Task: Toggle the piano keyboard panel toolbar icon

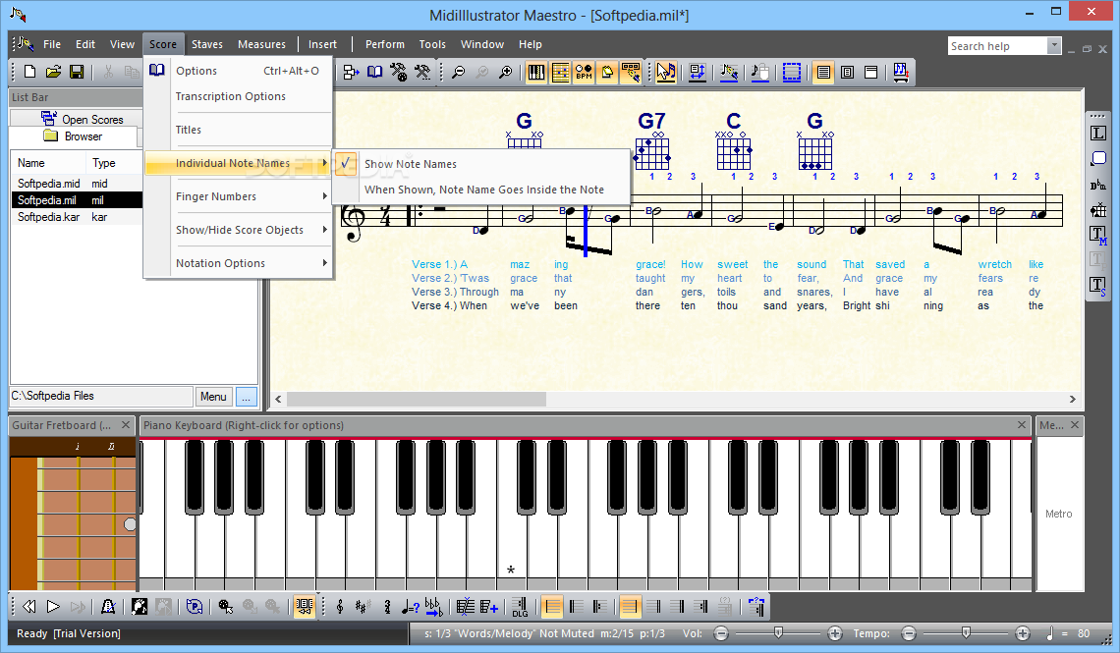Action: (535, 72)
